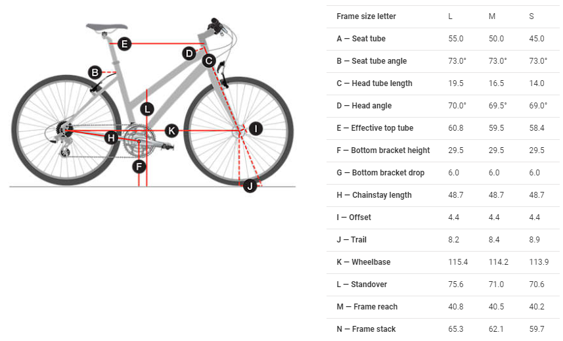Image resolution: width=563 pixels, height=341 pixels.
Task: Click the E marker on the top tube
Action: [124, 44]
